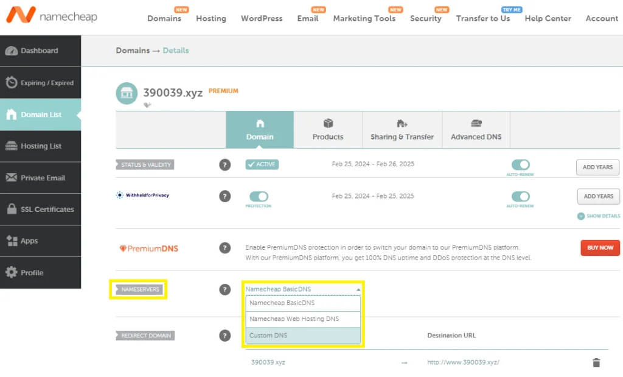This screenshot has width=623, height=377.
Task: Click the Hosting List server icon
Action: (x=11, y=146)
